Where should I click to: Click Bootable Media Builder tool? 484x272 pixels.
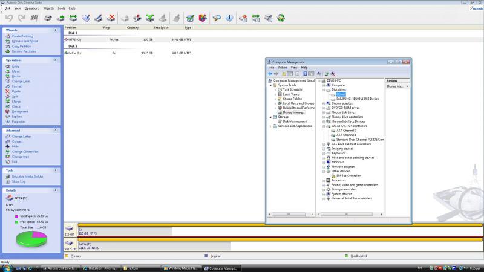(x=27, y=176)
